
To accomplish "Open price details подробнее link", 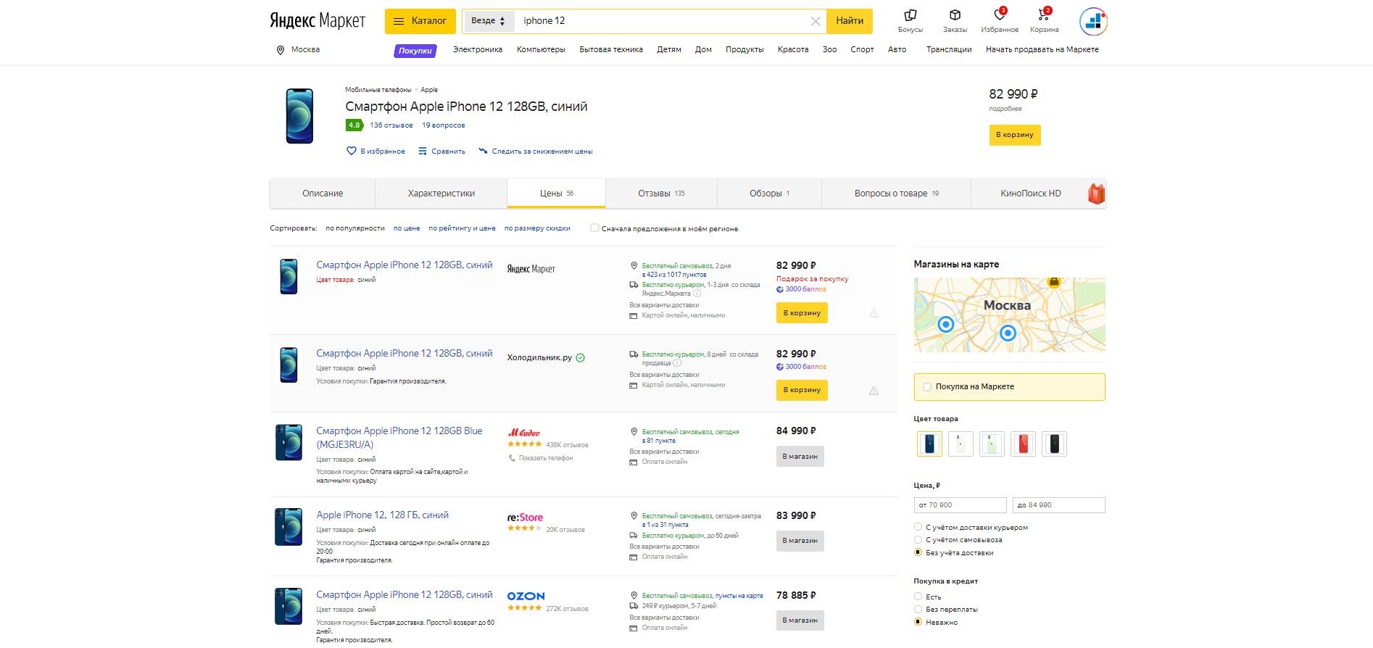I will tap(1005, 109).
